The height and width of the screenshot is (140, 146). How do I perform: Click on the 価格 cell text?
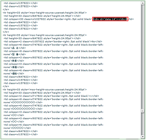point(15,73)
